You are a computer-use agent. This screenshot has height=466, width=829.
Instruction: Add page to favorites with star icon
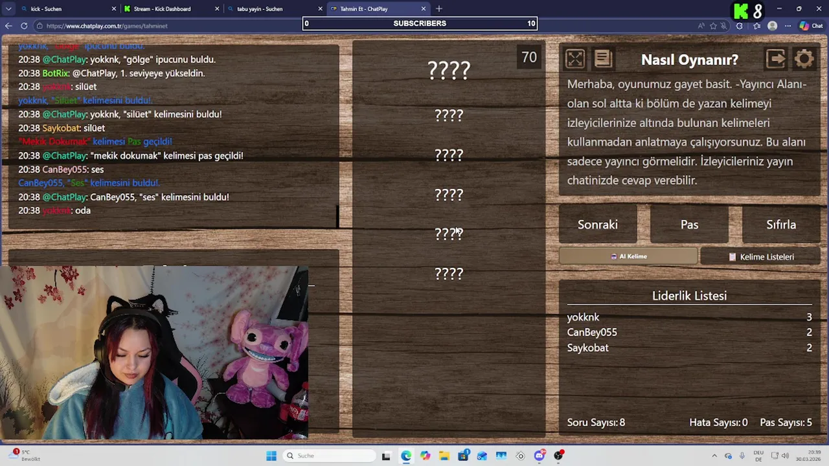click(x=713, y=26)
